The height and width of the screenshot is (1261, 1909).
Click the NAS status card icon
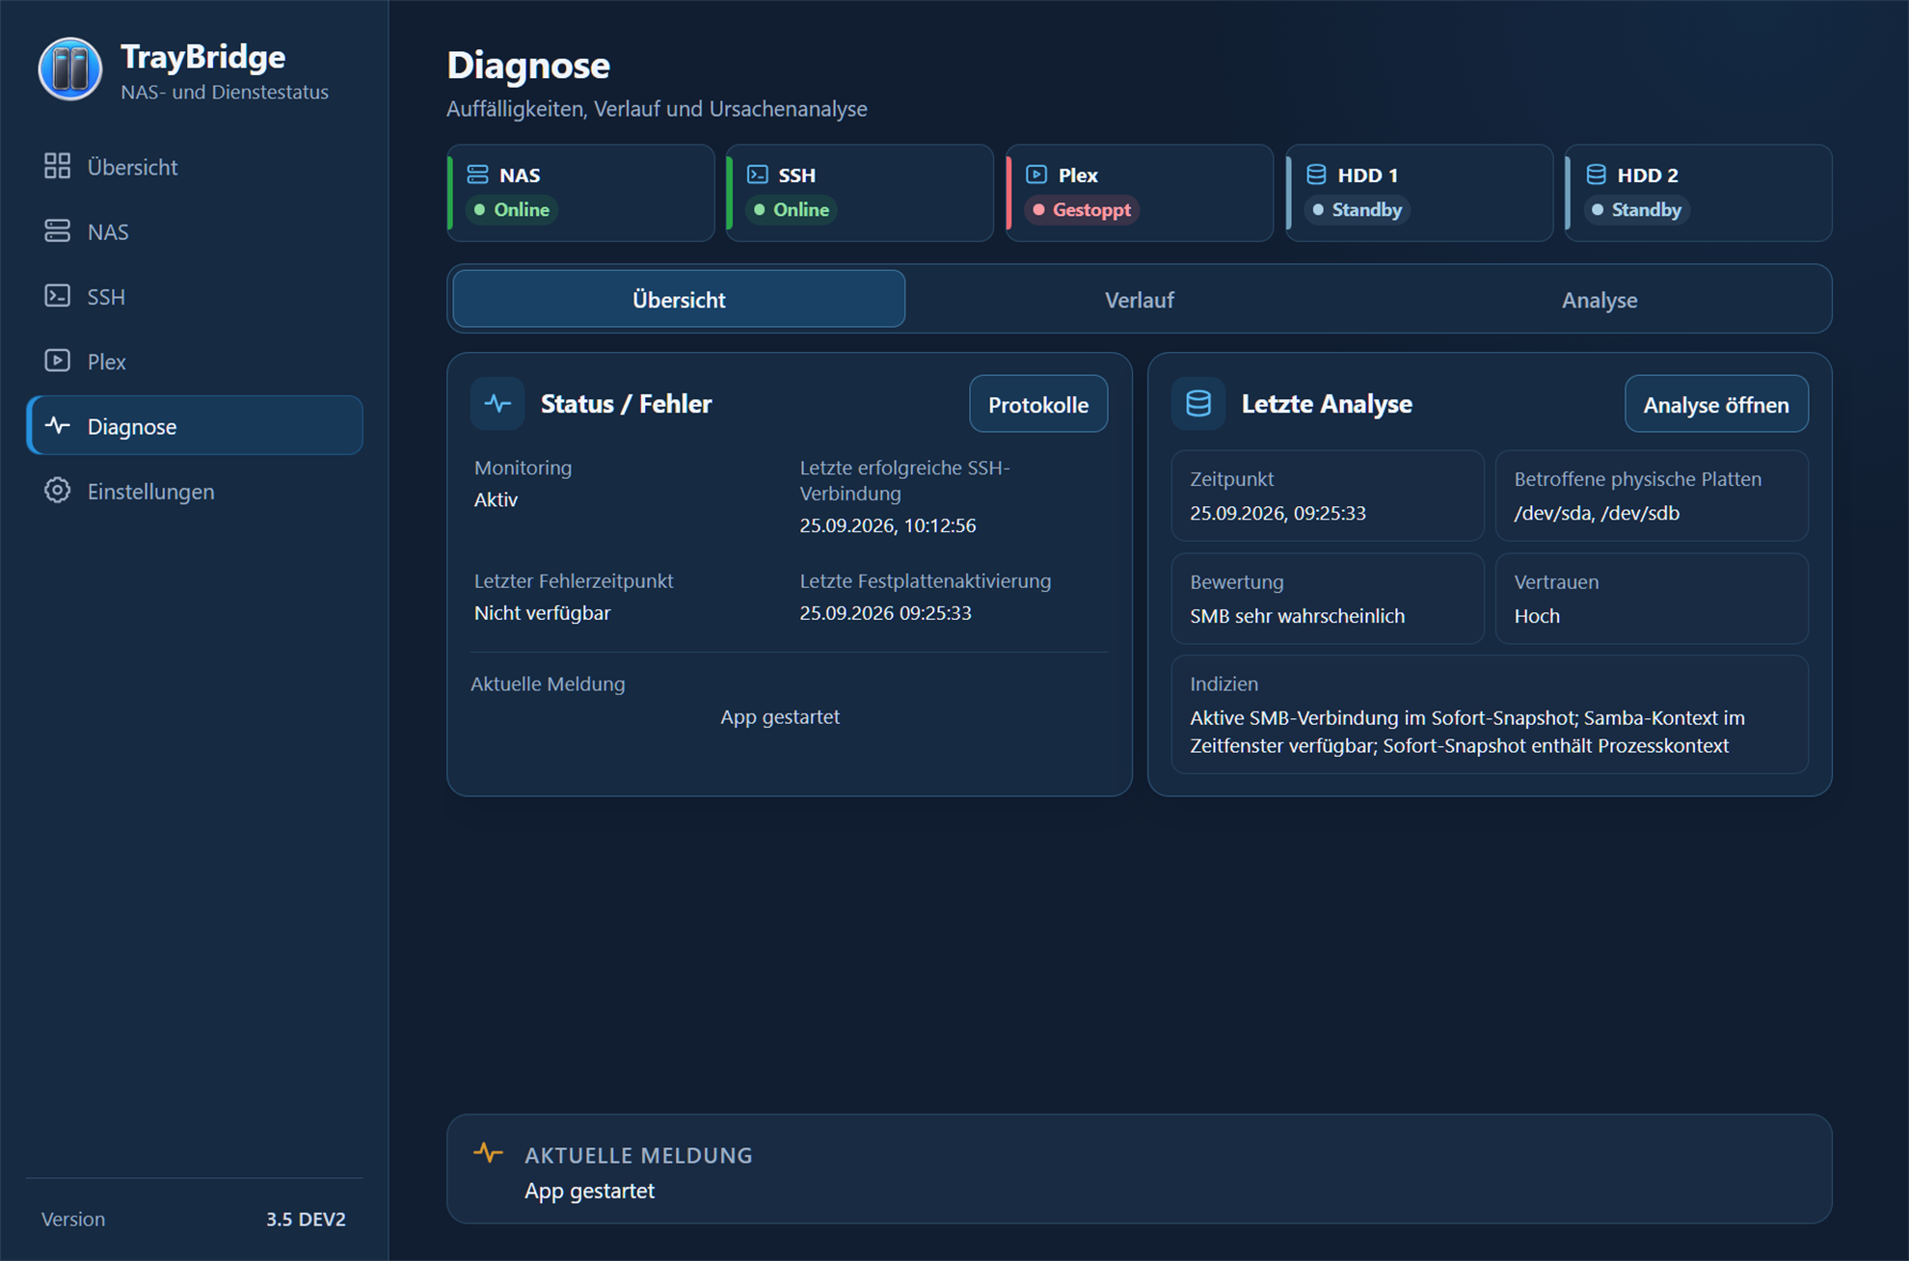point(477,174)
